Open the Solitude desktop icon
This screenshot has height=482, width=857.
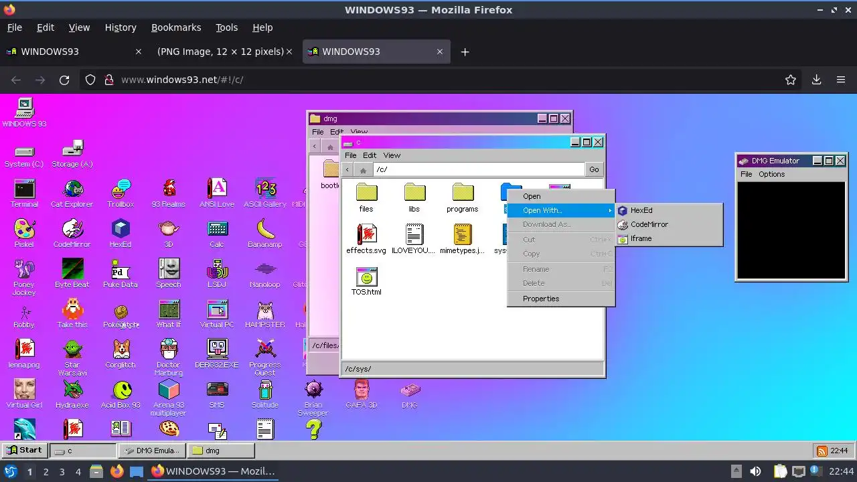265,394
